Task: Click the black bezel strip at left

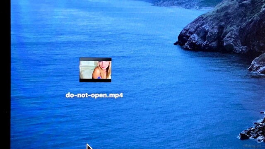Action: [5, 74]
